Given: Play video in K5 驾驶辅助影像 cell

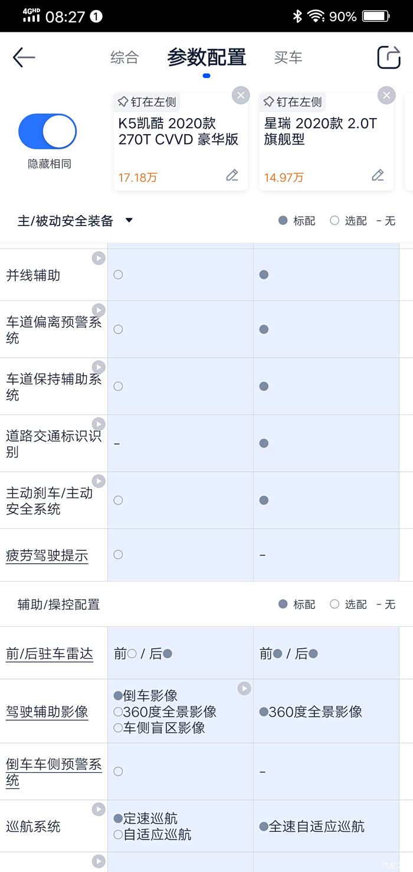Looking at the screenshot, I should (x=244, y=688).
